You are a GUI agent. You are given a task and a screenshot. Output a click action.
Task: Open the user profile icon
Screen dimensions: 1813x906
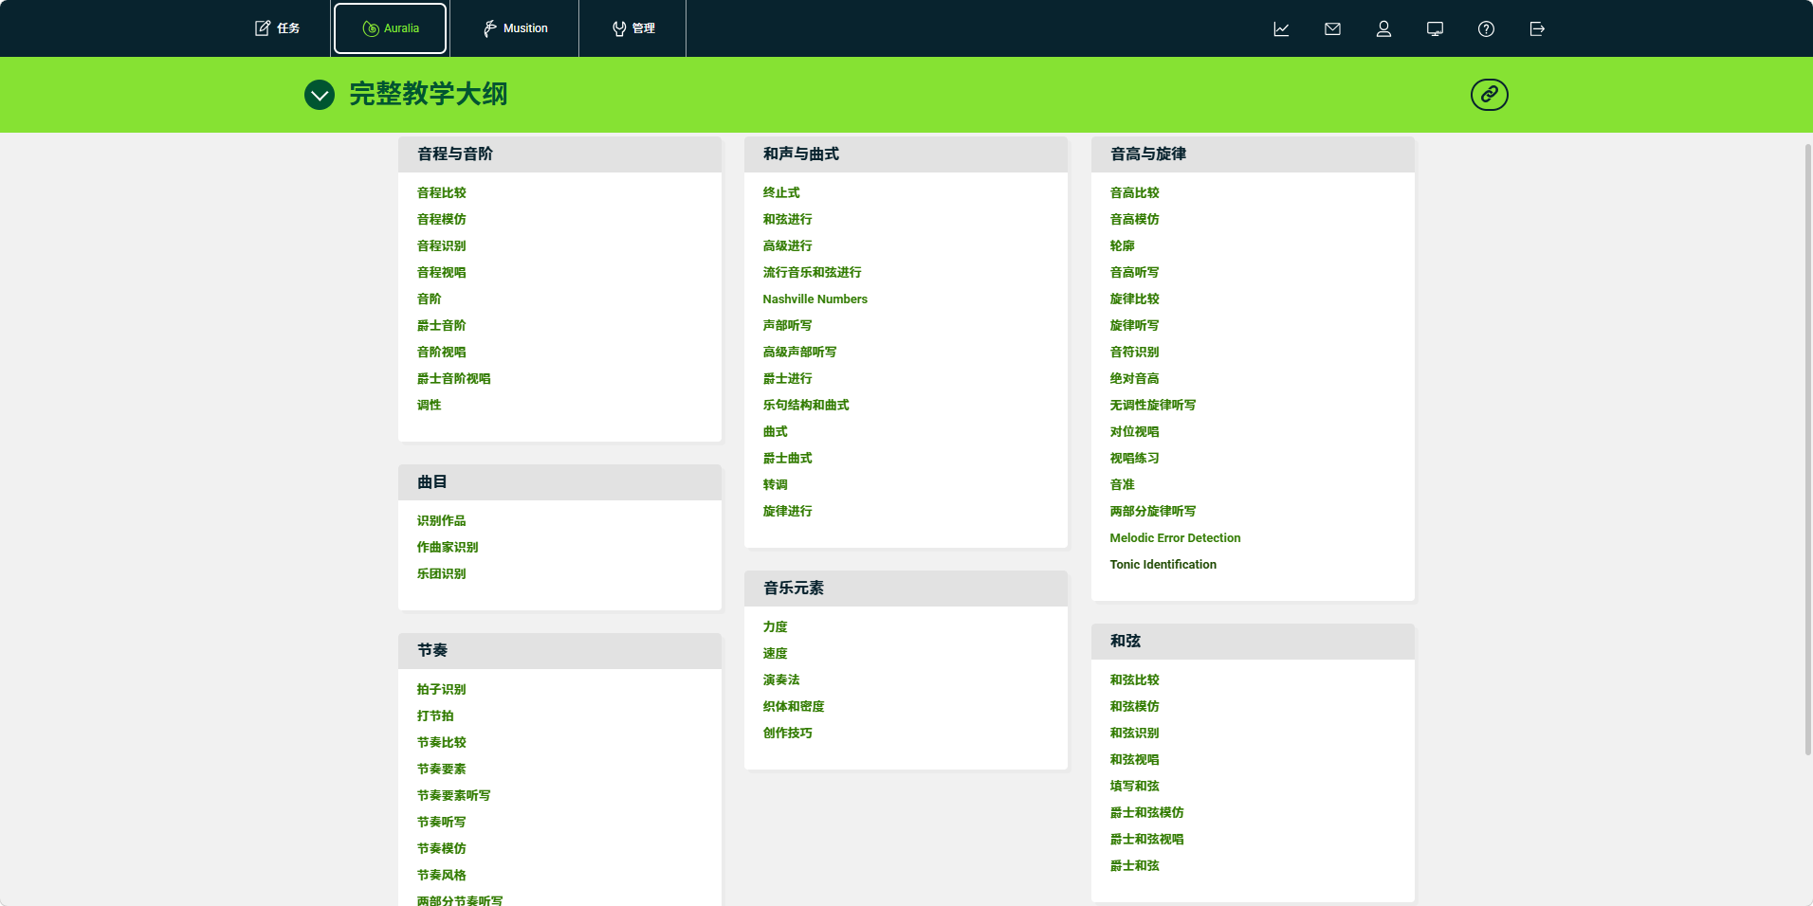1383,28
